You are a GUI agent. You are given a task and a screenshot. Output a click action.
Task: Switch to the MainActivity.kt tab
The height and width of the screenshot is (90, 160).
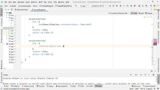click(x=22, y=10)
